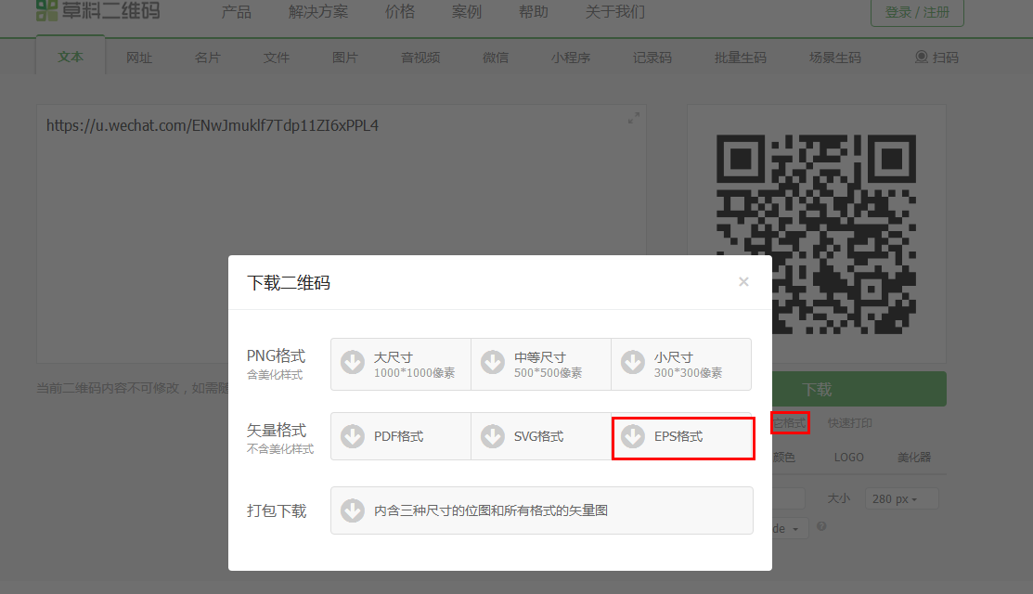Download the PDF格式 vector file
1033x594 pixels.
point(401,436)
